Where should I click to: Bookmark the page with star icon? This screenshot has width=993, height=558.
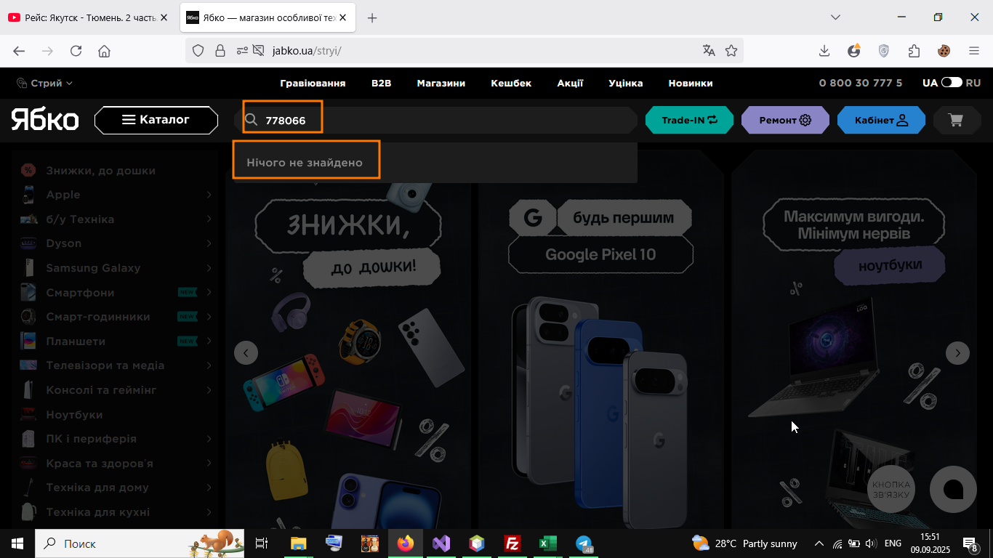(x=731, y=51)
